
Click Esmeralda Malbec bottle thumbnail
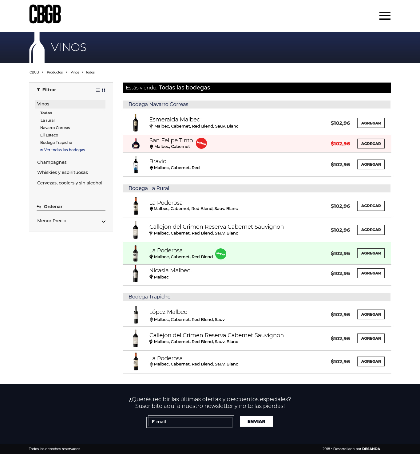136,123
